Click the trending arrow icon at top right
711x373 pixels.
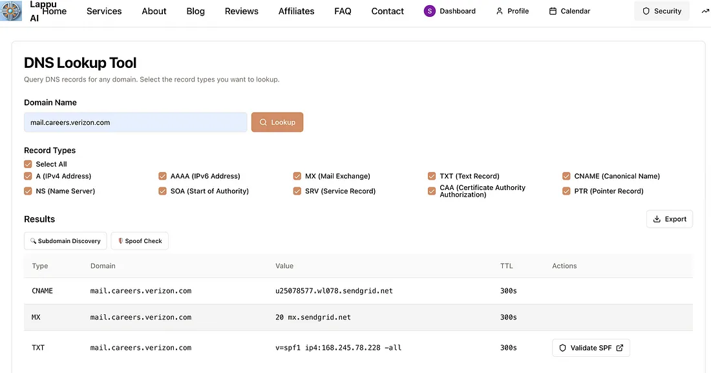point(705,11)
